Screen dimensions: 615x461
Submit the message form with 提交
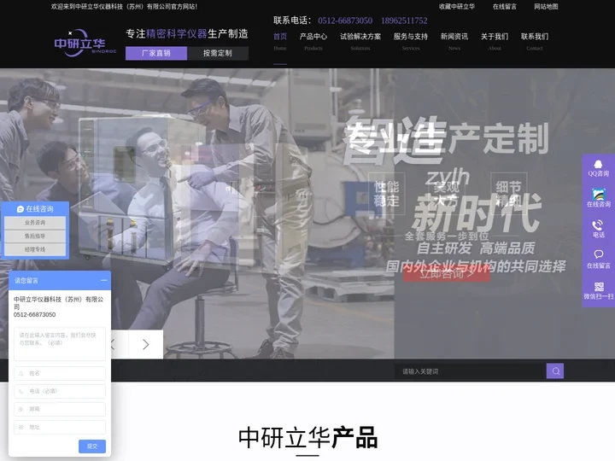[92, 446]
